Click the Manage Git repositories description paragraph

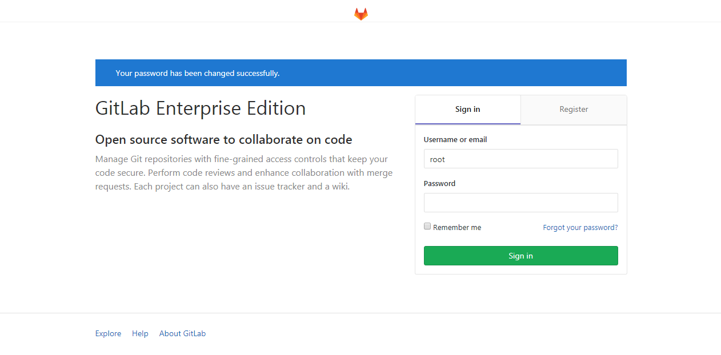[243, 172]
